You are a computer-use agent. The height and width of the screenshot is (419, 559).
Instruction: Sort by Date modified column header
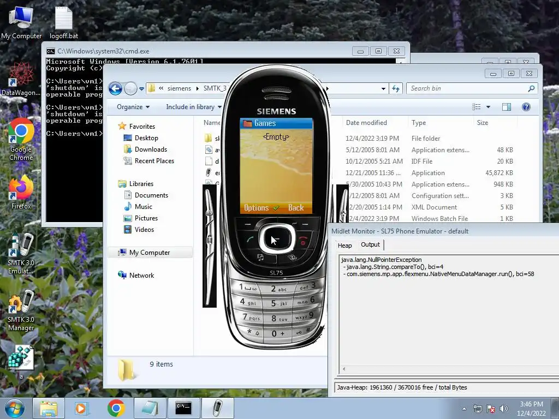[x=374, y=123]
